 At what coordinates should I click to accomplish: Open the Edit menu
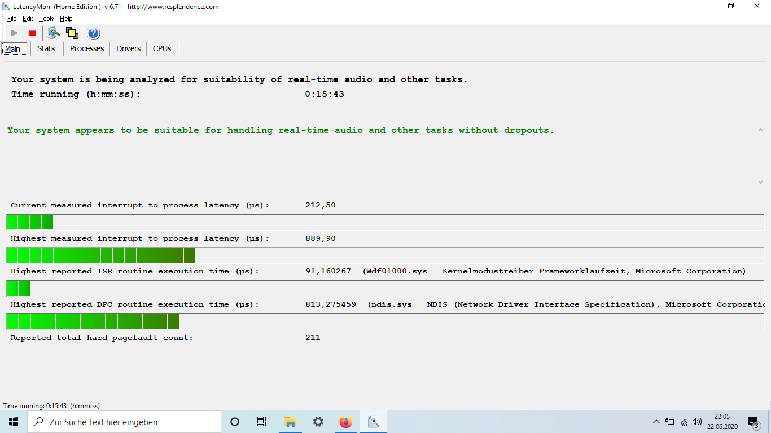28,19
